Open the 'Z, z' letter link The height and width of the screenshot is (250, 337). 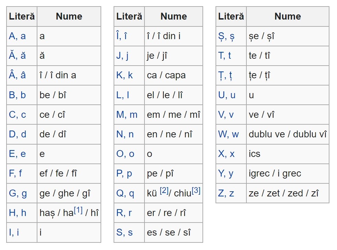226,193
